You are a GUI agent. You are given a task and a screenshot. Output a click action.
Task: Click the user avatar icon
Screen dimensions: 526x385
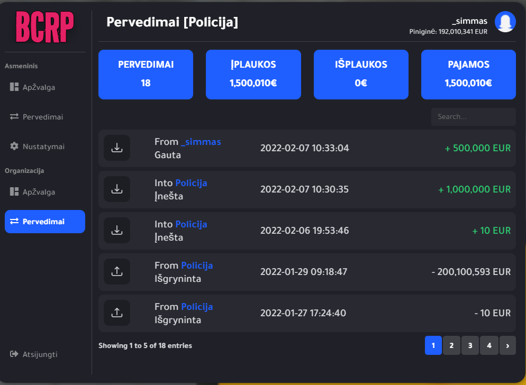click(505, 22)
